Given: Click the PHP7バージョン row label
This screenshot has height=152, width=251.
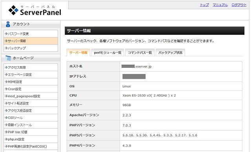Looking at the screenshot, I should pos(82,125).
